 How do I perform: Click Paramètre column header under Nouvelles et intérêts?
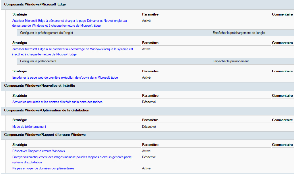pos(150,96)
